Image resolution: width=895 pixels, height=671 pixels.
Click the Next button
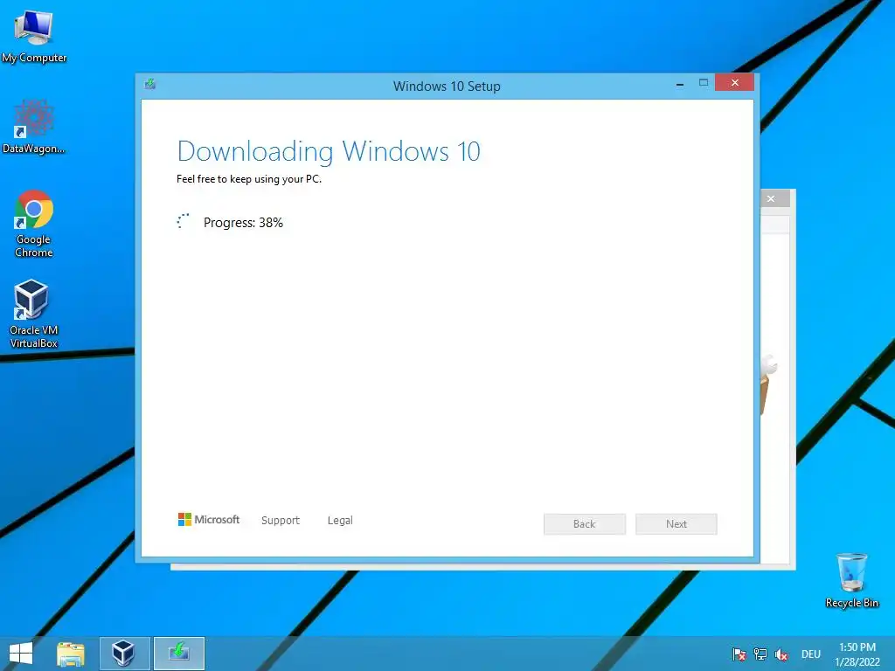[676, 524]
